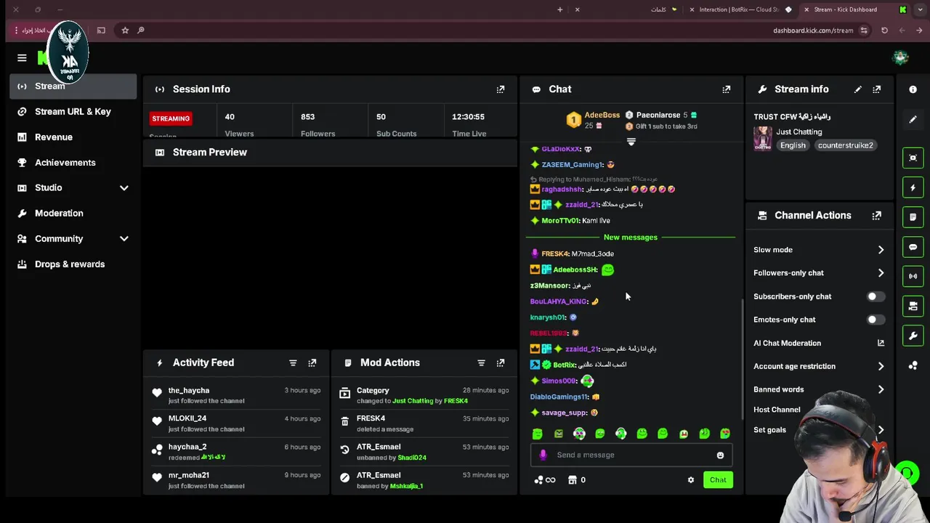Toggle Chat panel speech-bubble icon in sidebar

[x=913, y=247]
